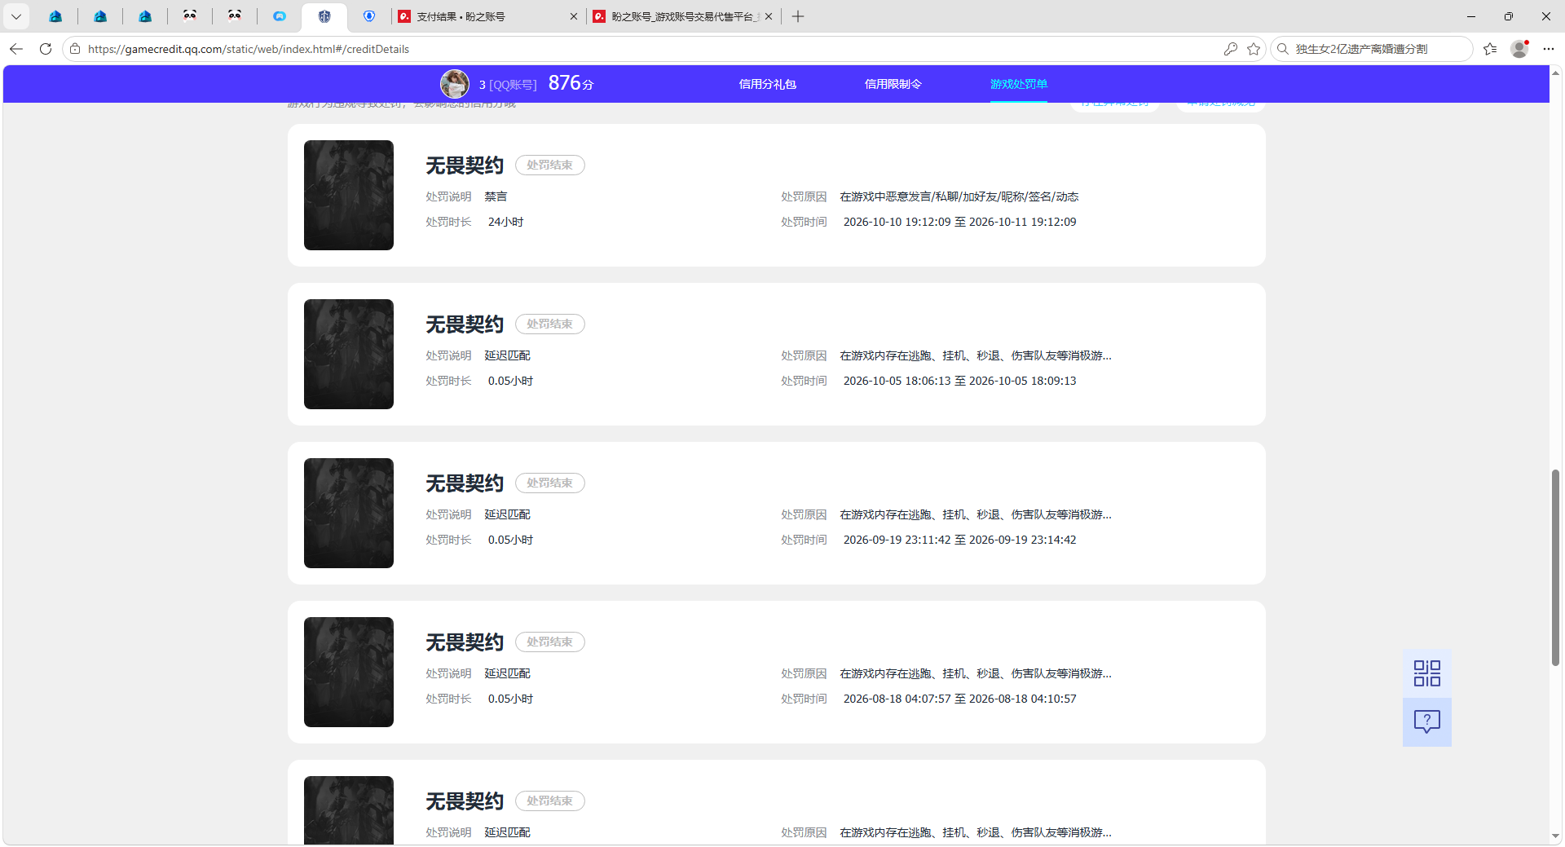Click the 处罚结束 badge on the 2026-10-05 card
This screenshot has width=1565, height=847.
(x=550, y=324)
